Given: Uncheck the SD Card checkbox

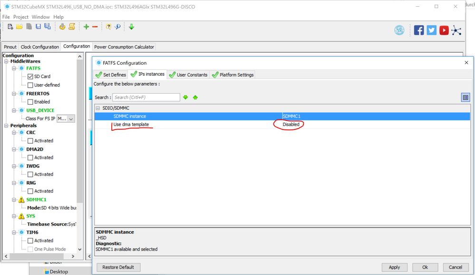Looking at the screenshot, I should (x=30, y=77).
